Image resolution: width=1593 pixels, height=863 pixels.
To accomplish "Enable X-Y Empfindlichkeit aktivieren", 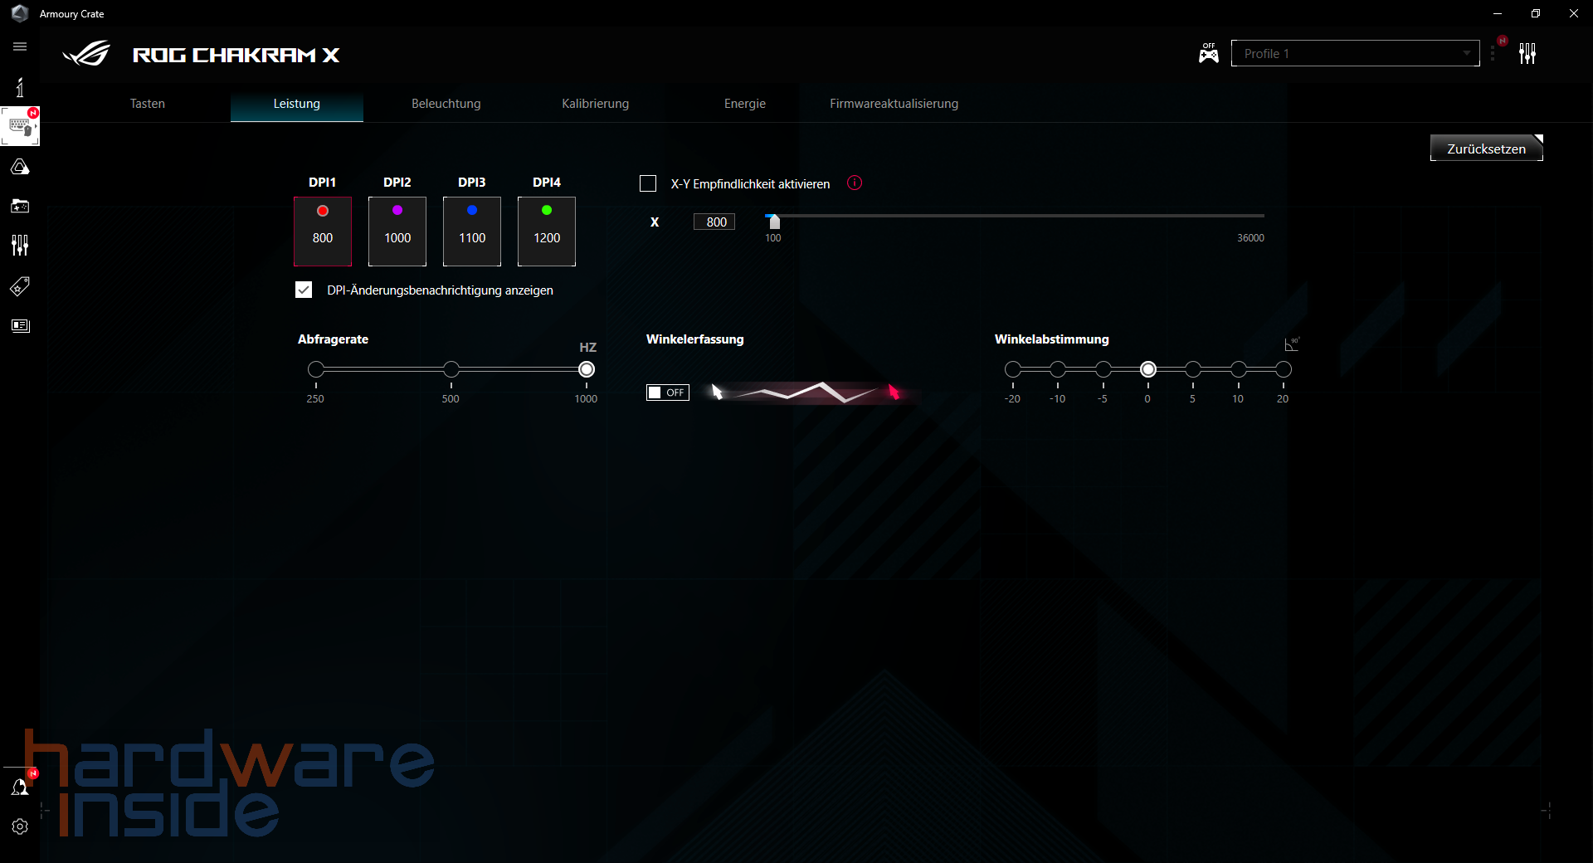I will 647,183.
